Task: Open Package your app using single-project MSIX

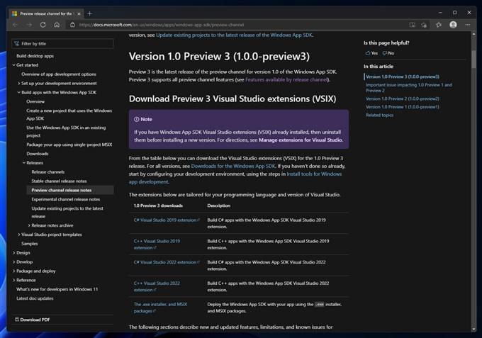Action: pos(69,145)
